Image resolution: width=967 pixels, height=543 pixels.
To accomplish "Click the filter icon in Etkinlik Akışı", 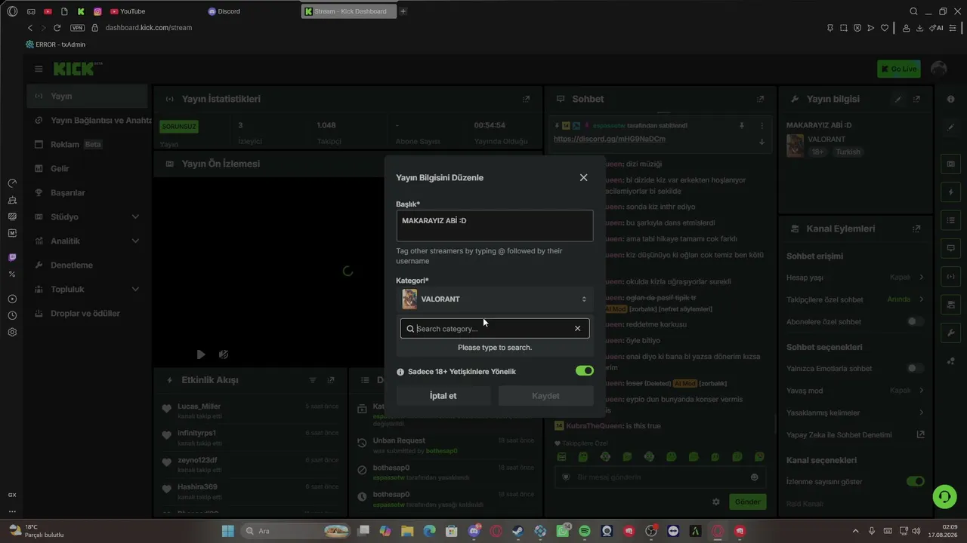I will (313, 380).
